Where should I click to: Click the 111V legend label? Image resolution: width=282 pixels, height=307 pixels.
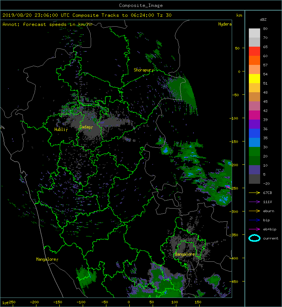point(267,202)
